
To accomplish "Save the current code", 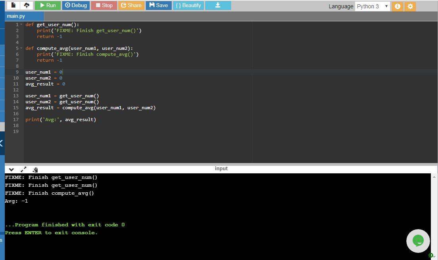I will (159, 5).
